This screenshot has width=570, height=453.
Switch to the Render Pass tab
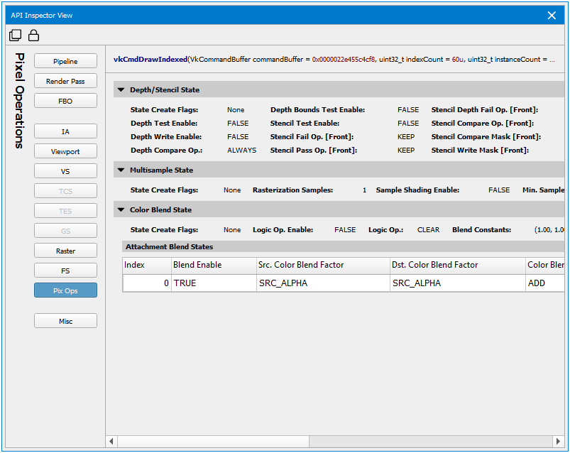[x=65, y=82]
